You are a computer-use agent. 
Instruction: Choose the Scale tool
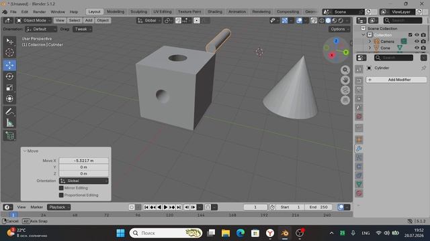pos(9,88)
